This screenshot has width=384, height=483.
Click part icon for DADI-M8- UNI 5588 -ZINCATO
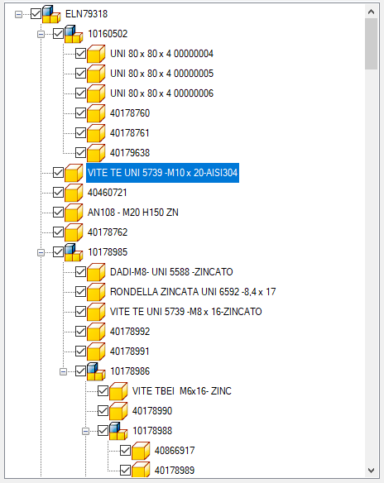click(96, 272)
